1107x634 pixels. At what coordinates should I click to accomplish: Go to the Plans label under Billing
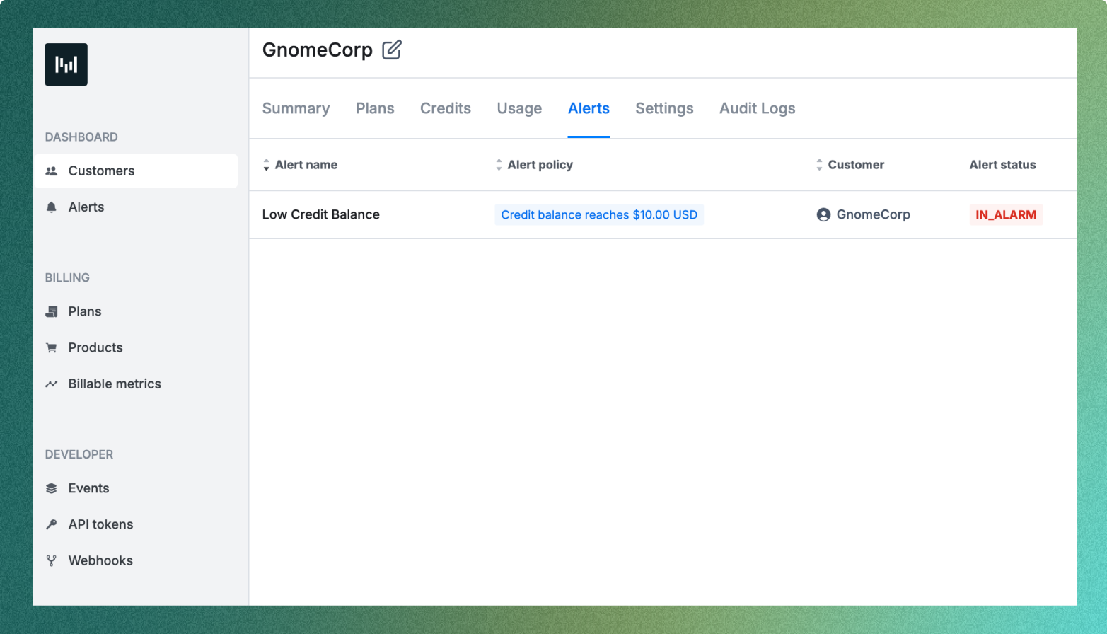[x=85, y=311]
